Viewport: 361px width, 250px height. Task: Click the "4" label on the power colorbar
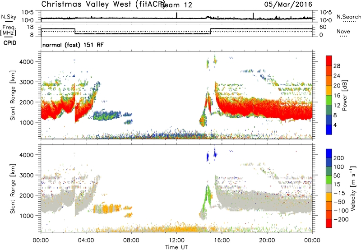[x=335, y=125]
